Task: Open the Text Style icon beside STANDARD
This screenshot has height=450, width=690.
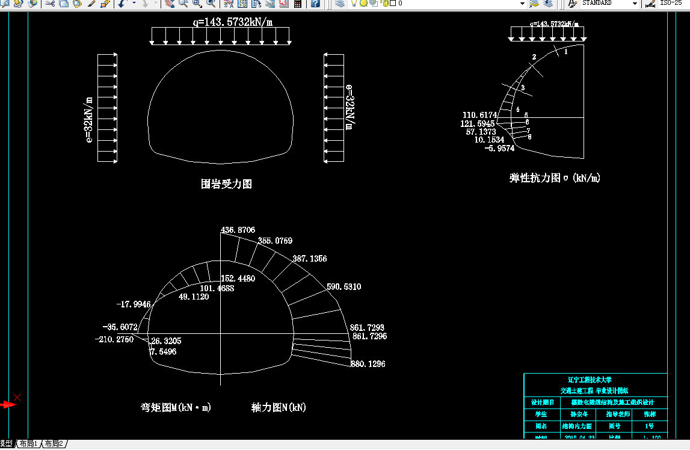Action: point(572,4)
